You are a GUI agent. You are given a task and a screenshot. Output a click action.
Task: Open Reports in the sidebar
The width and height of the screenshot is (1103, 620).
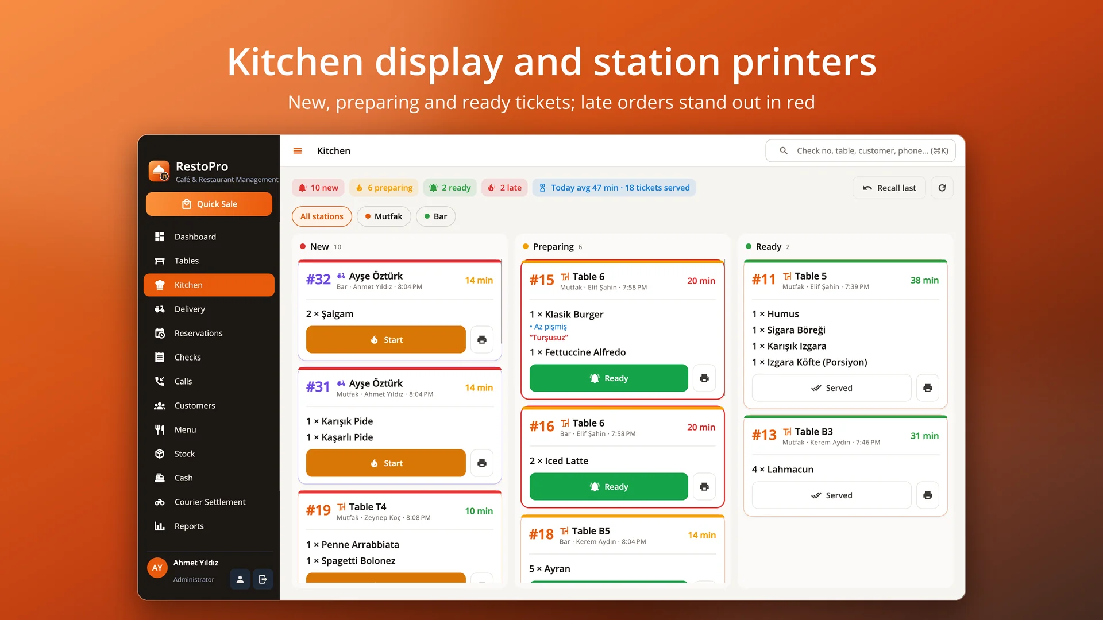[209, 526]
